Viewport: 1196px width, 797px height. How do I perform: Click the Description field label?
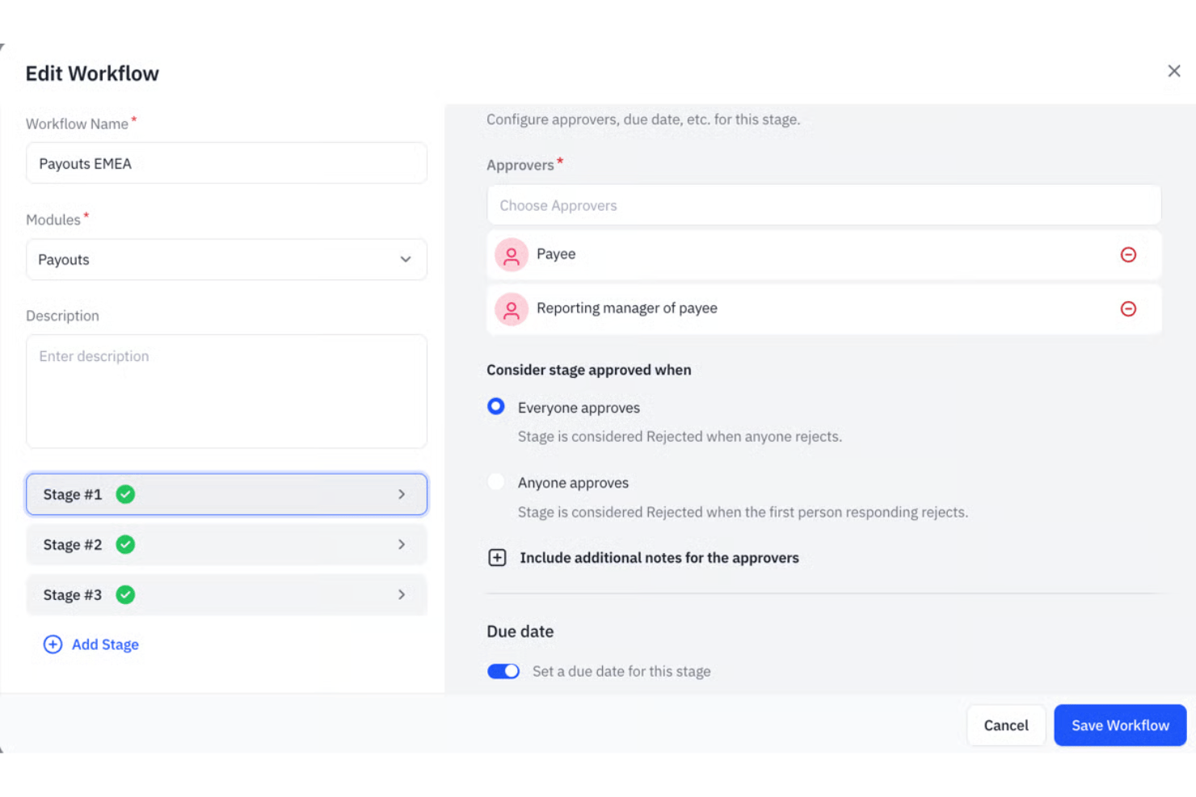coord(62,316)
